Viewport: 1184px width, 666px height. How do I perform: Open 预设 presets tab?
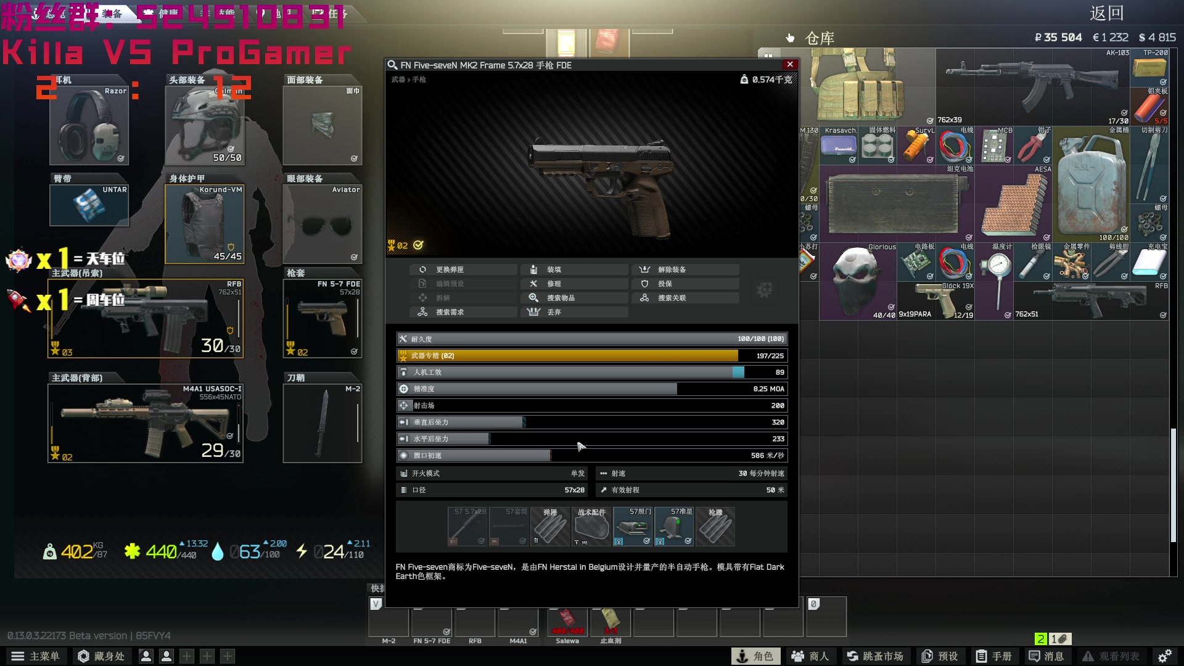(x=940, y=656)
